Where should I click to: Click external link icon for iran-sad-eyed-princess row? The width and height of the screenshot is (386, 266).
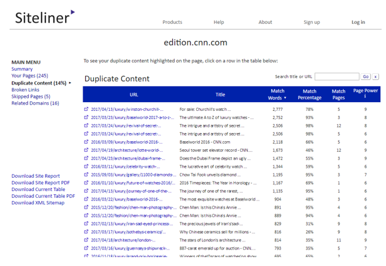[x=86, y=223]
